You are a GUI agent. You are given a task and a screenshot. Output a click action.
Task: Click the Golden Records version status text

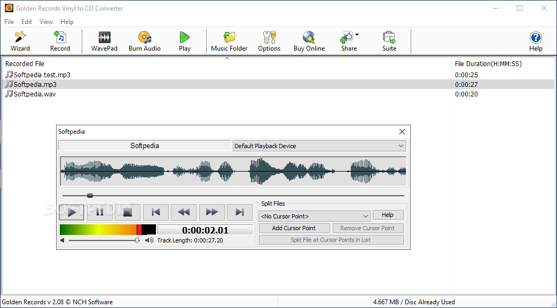tap(57, 302)
